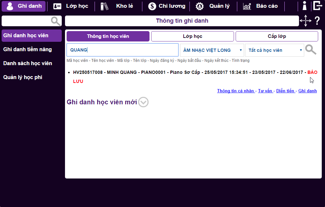This screenshot has height=207, width=325.
Task: Switch to Cấp lớp tab
Action: pos(277,36)
